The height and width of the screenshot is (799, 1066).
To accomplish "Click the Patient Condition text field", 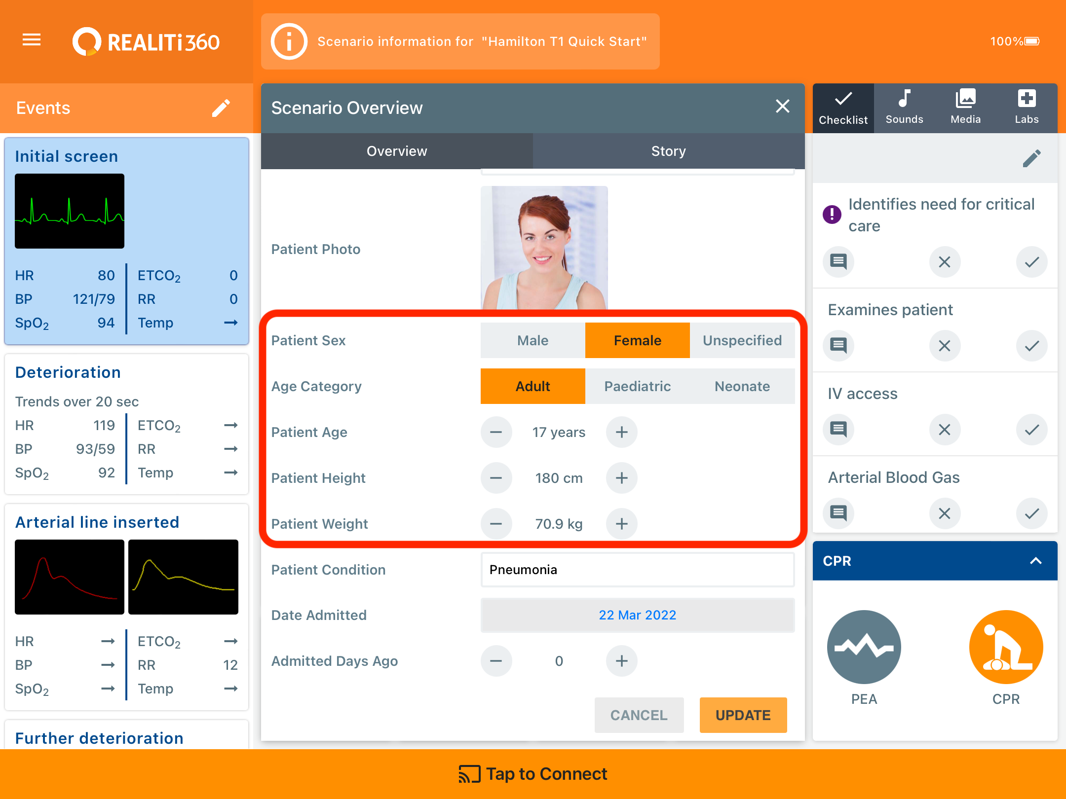I will coord(637,570).
